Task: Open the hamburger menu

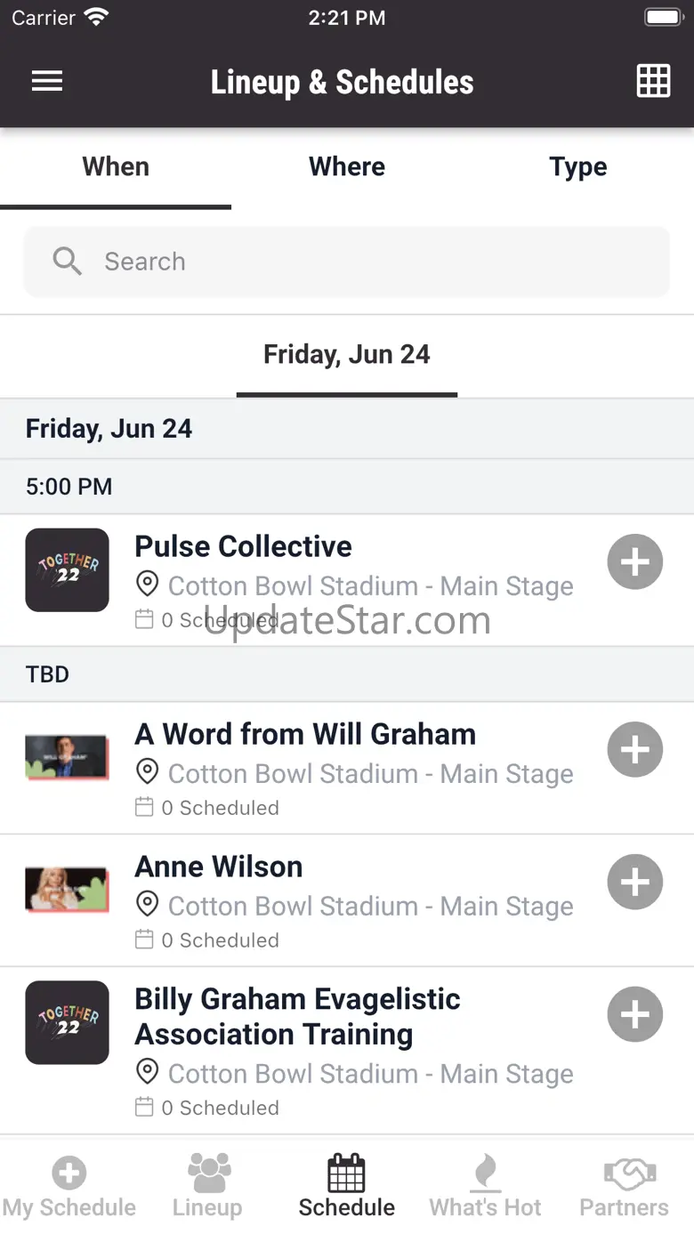Action: [47, 81]
